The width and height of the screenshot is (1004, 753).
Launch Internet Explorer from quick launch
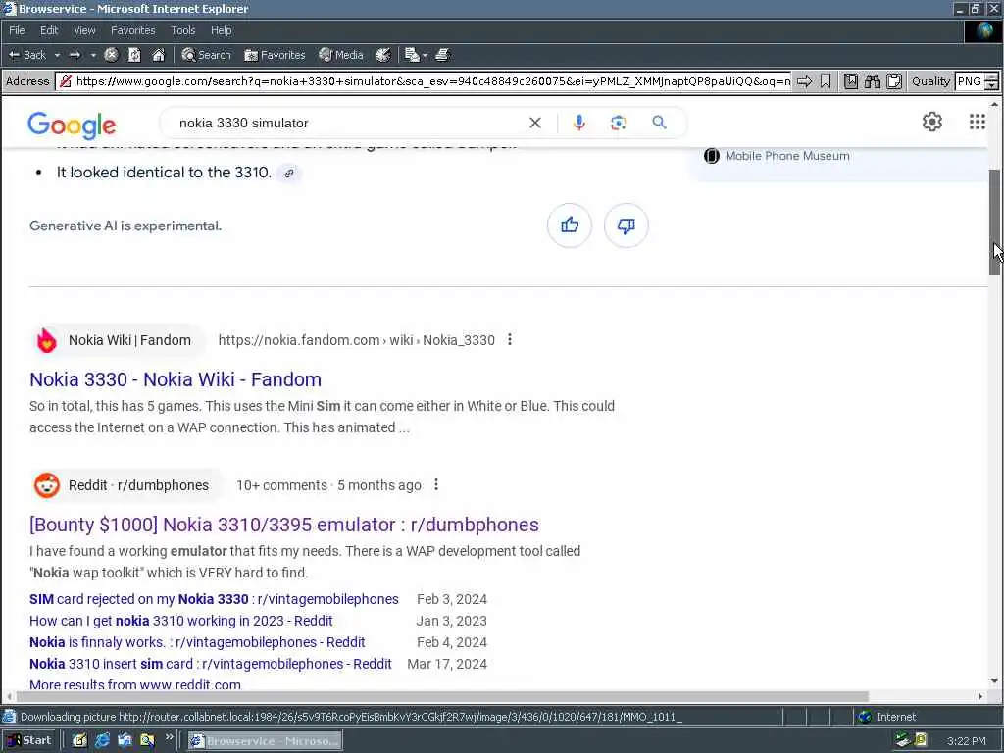coord(102,741)
